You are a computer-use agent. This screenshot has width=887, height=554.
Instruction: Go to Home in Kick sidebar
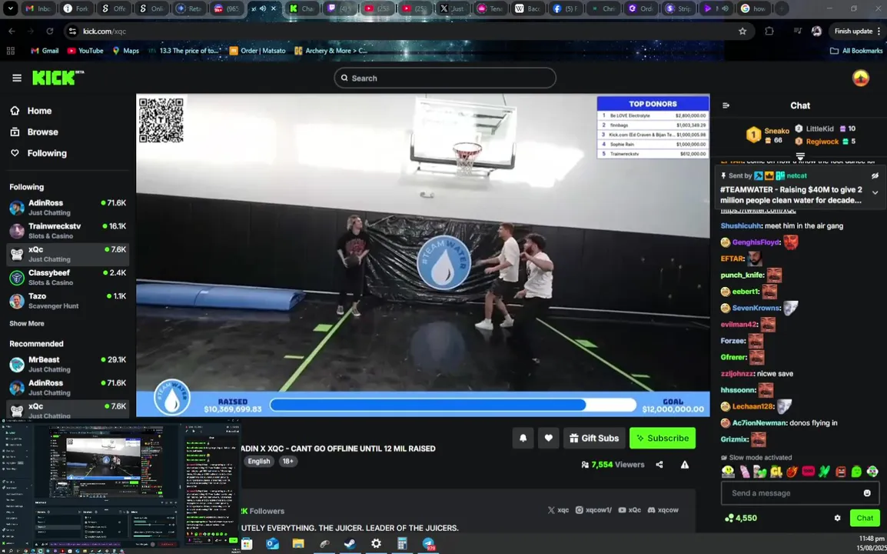point(31,111)
